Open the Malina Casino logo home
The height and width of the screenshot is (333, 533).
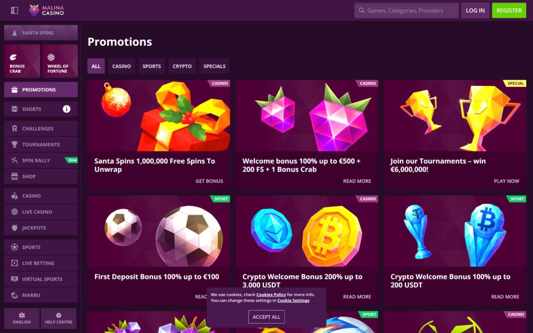(x=46, y=10)
